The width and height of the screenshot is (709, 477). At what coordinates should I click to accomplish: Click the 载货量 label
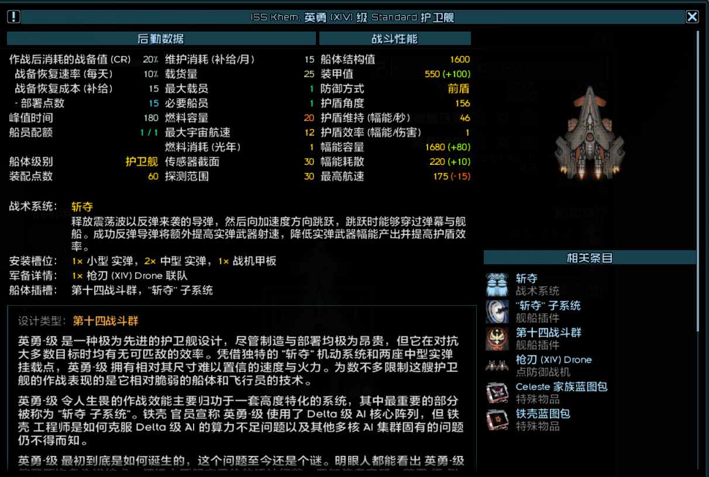[181, 74]
